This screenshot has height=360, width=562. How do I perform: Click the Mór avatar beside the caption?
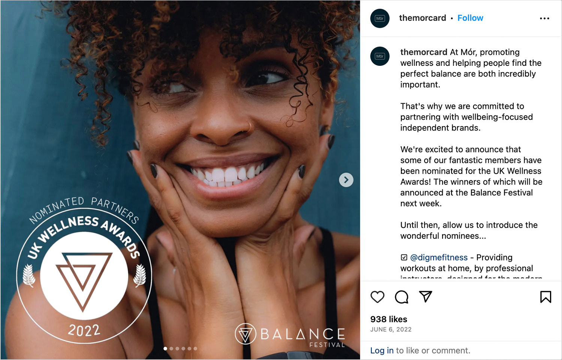380,56
